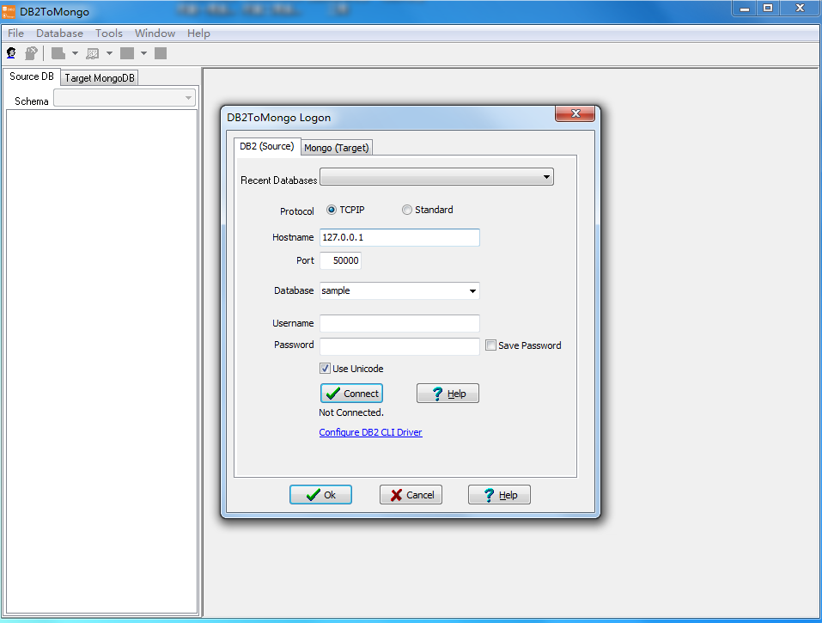Screen dimensions: 822x623
Task: Click the Hostname input field
Action: tap(399, 237)
